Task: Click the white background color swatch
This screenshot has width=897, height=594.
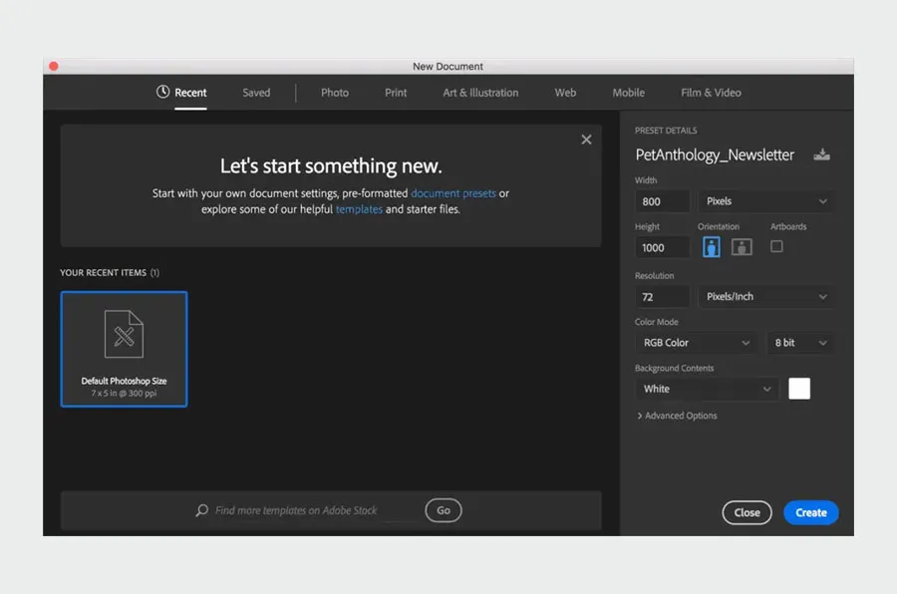Action: [799, 389]
